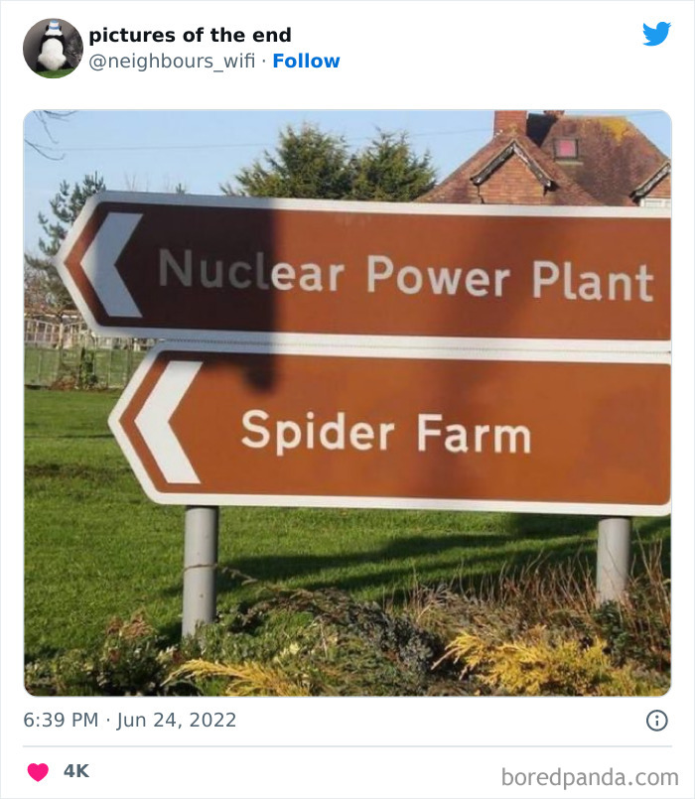The width and height of the screenshot is (695, 799).
Task: Click the right grey sign post
Action: pyautogui.click(x=614, y=558)
